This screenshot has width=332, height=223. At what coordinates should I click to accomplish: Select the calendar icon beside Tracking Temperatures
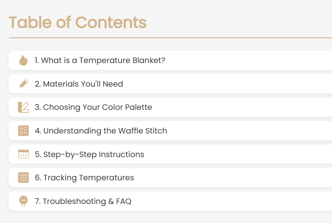pos(23,177)
